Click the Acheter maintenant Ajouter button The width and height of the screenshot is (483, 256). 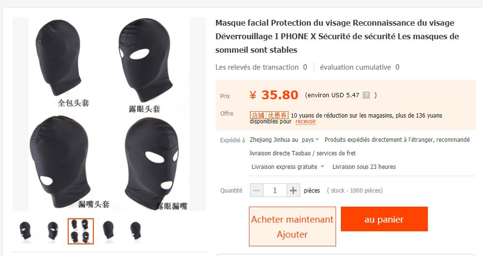pyautogui.click(x=293, y=226)
